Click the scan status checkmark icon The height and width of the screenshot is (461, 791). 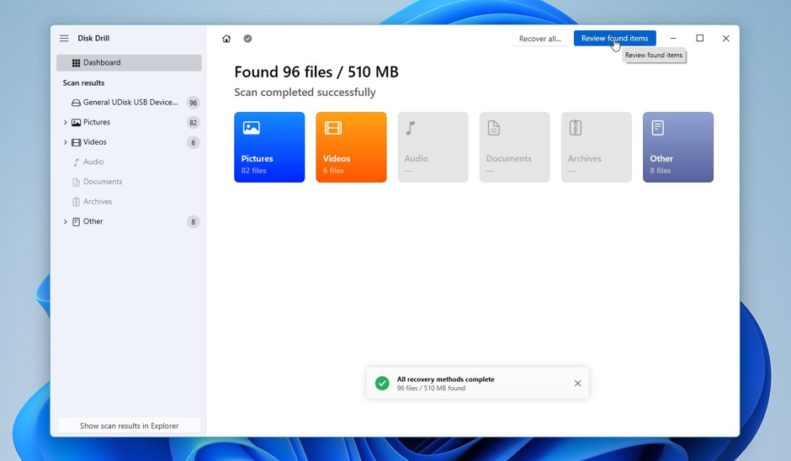coord(247,39)
